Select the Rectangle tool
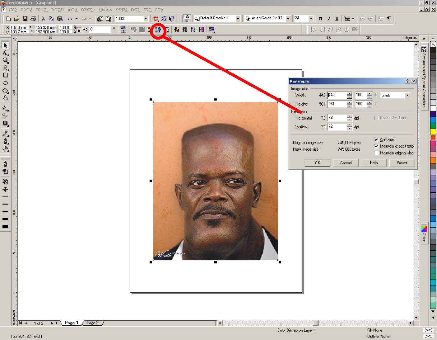 pos(5,75)
